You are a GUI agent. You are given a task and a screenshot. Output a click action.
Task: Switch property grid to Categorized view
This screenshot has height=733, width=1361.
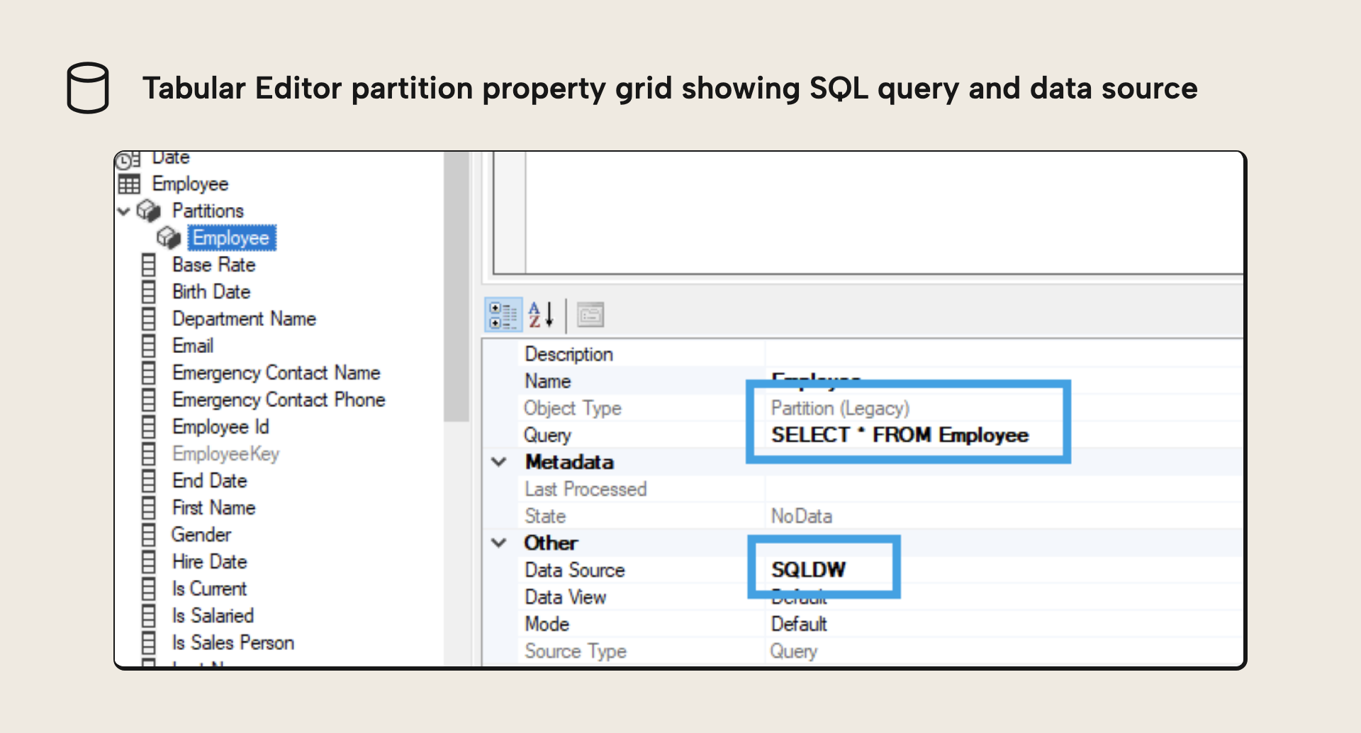504,315
